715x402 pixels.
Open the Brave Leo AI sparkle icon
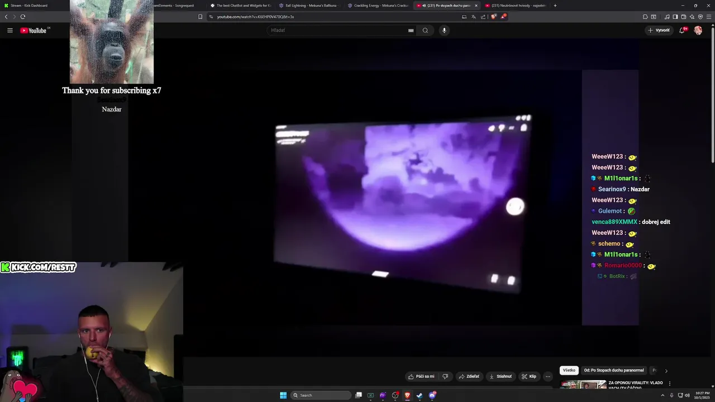pyautogui.click(x=692, y=17)
